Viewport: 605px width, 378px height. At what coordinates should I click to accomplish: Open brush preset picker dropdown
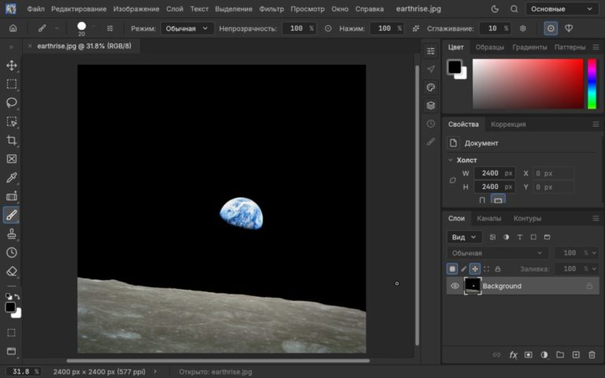95,28
